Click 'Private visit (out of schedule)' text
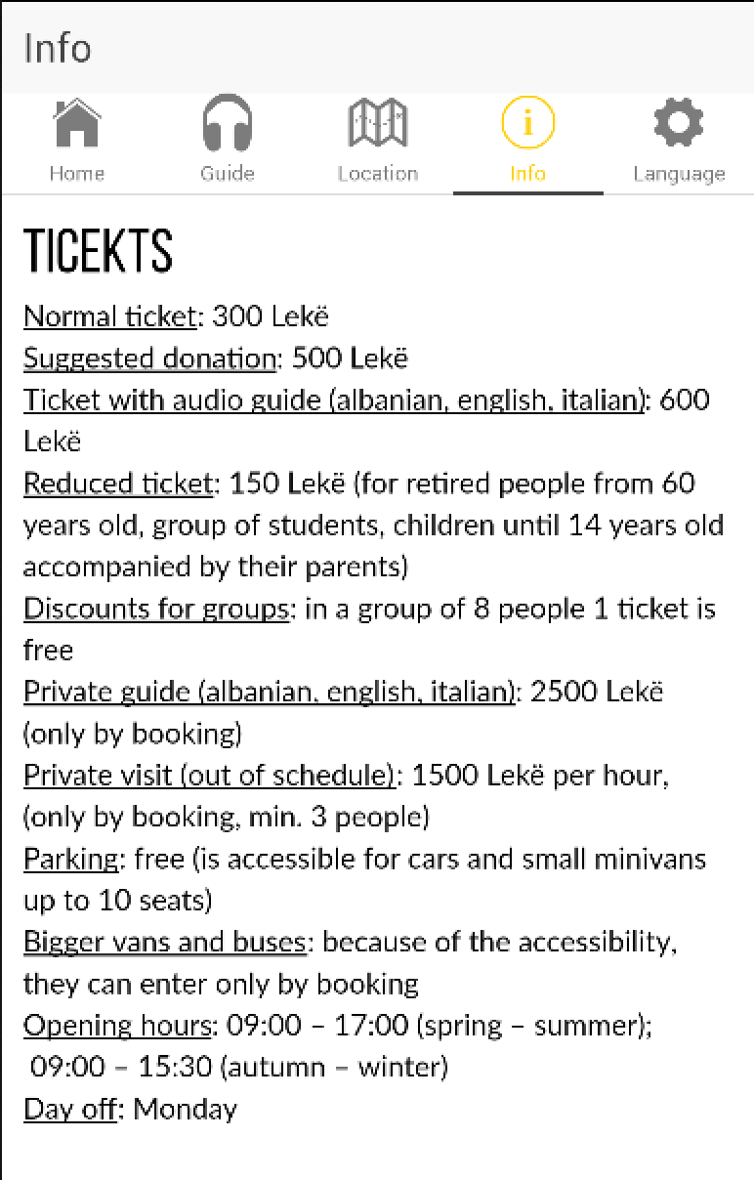754x1180 pixels. point(210,776)
